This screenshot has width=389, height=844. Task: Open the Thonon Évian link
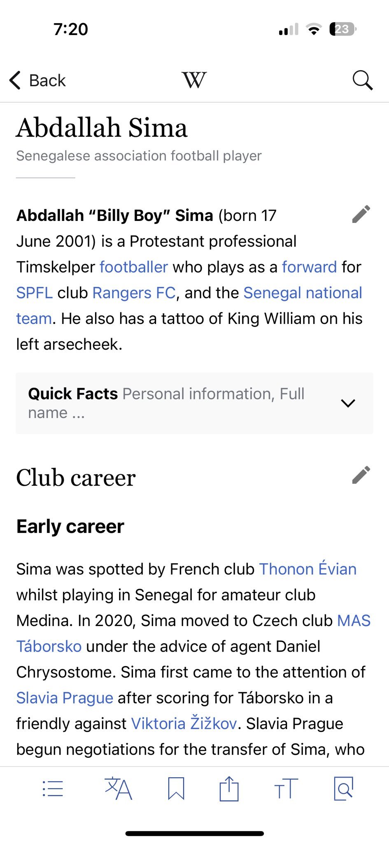tap(308, 569)
